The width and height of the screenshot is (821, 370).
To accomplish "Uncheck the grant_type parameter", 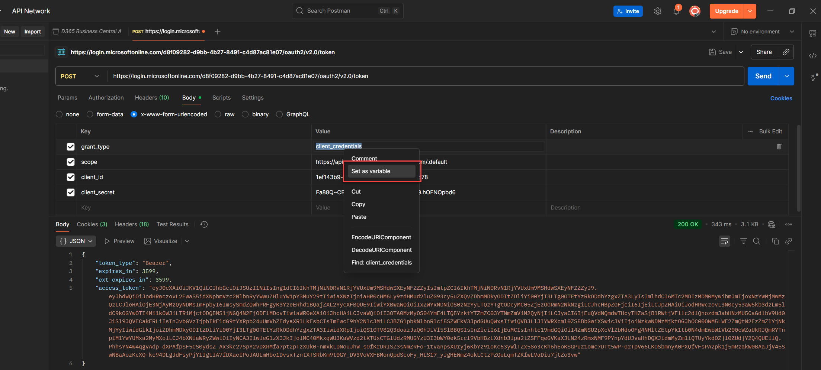I will [71, 147].
